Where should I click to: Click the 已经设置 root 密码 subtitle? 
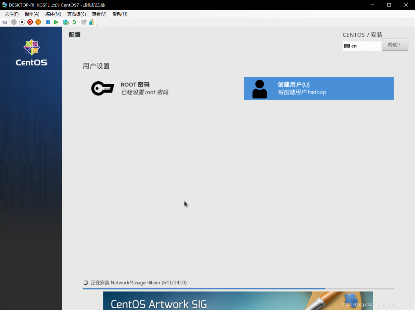coord(145,92)
